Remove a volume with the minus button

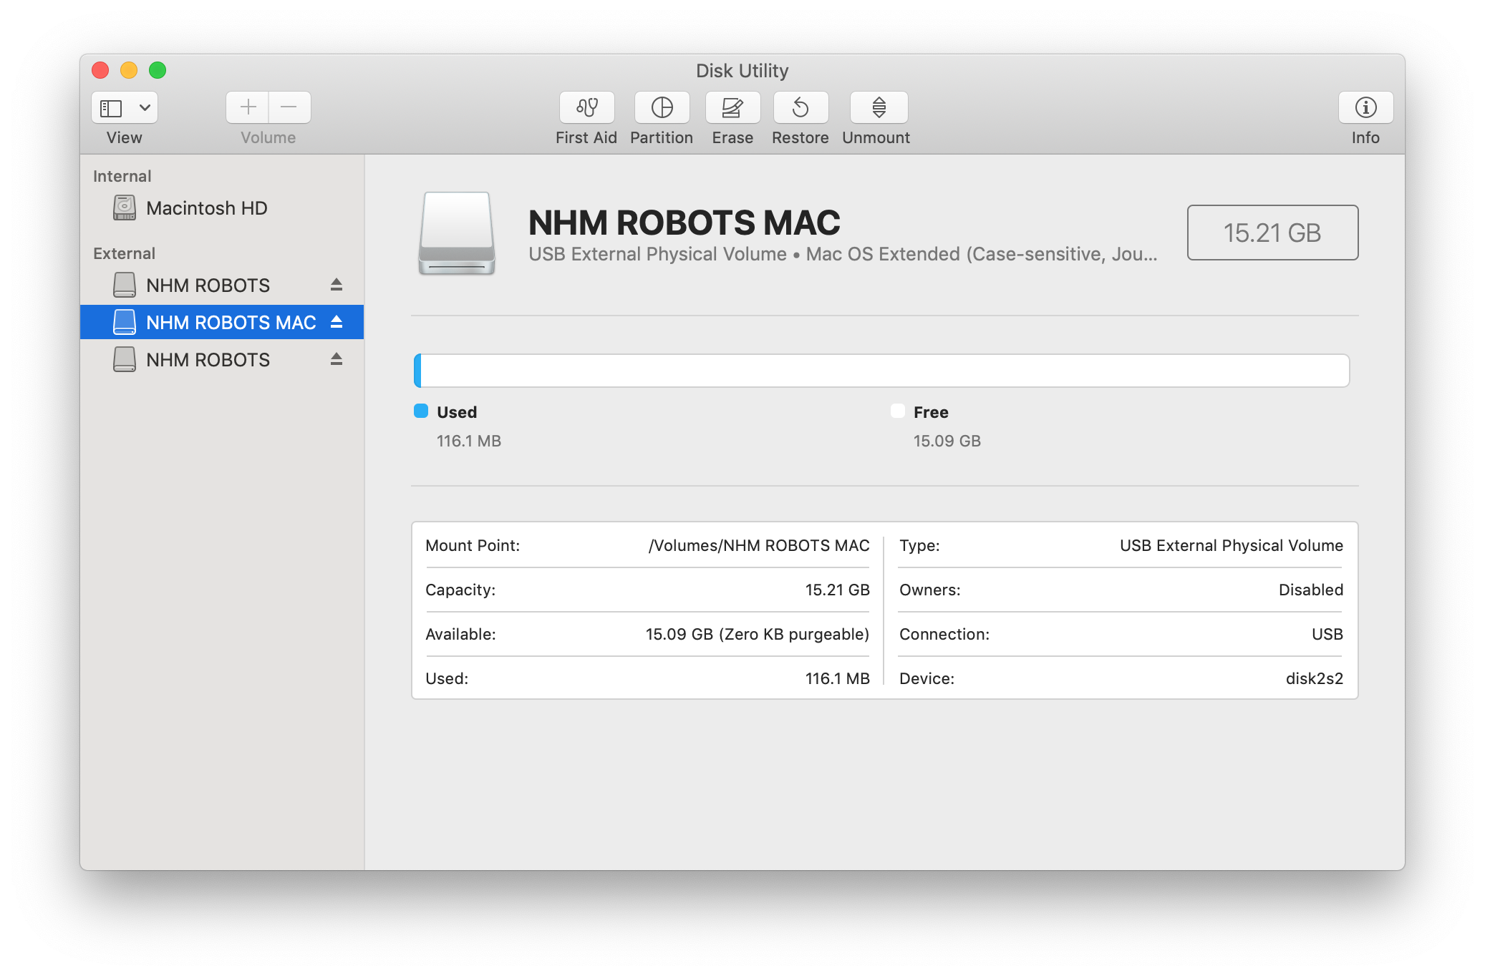click(x=289, y=107)
